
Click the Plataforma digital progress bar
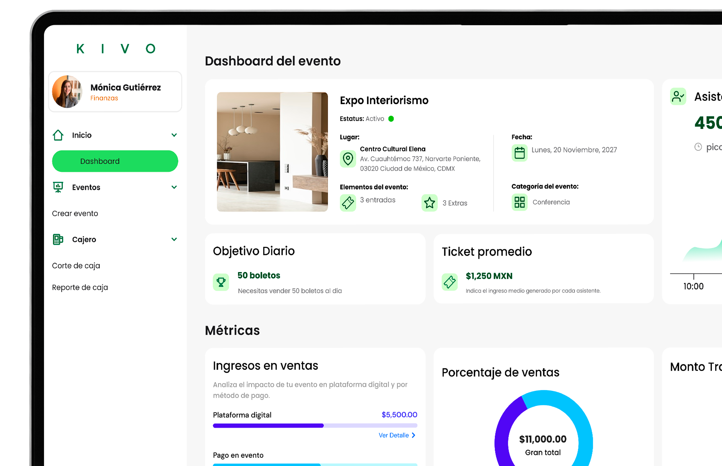[315, 426]
